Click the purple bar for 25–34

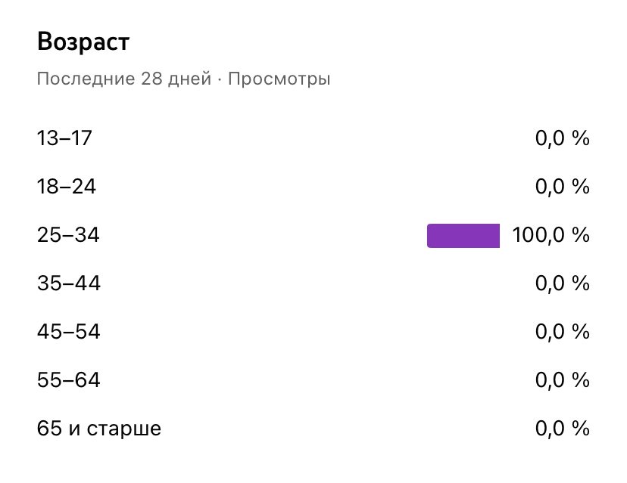click(463, 235)
